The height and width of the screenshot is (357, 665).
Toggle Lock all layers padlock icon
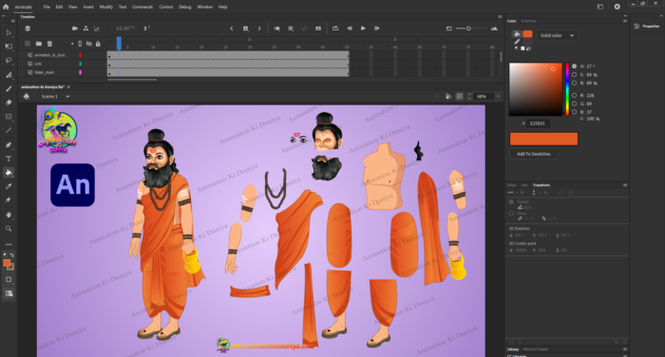click(98, 44)
